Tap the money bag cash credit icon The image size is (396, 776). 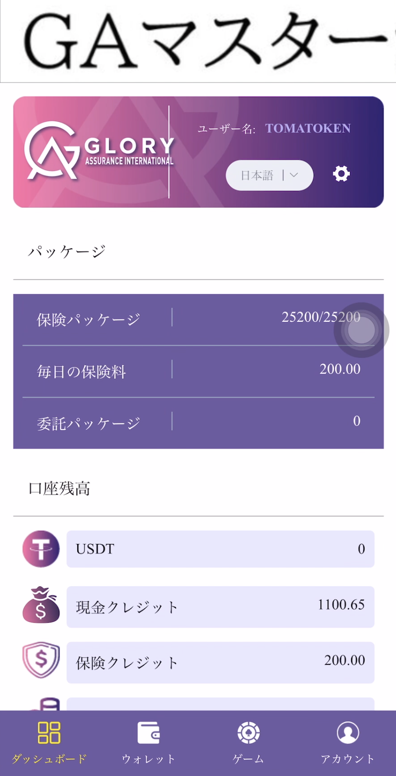41,605
